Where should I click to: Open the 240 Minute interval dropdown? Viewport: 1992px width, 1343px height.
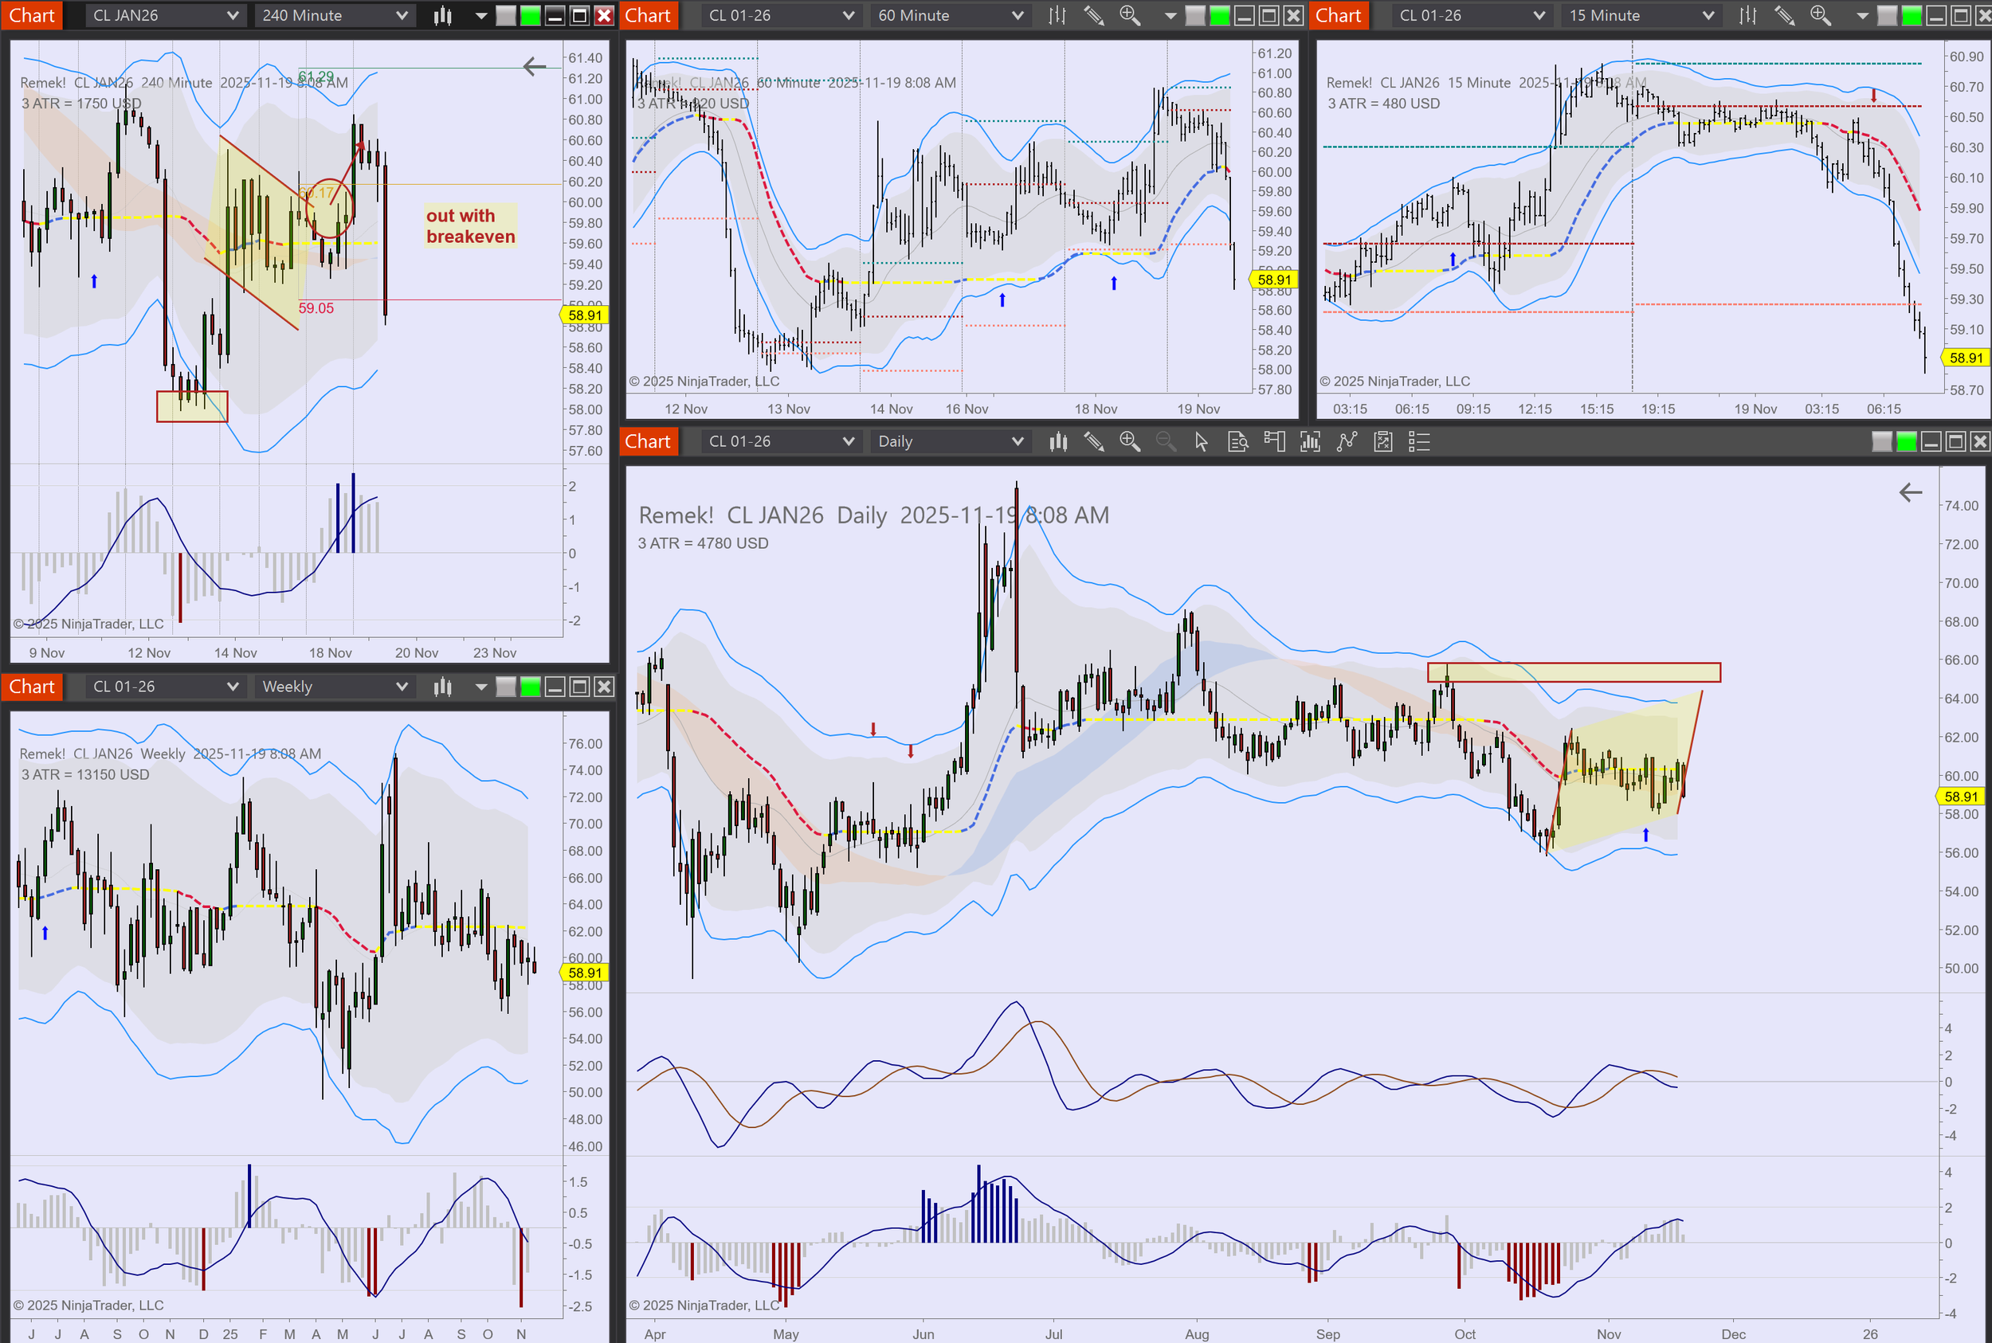tap(334, 15)
